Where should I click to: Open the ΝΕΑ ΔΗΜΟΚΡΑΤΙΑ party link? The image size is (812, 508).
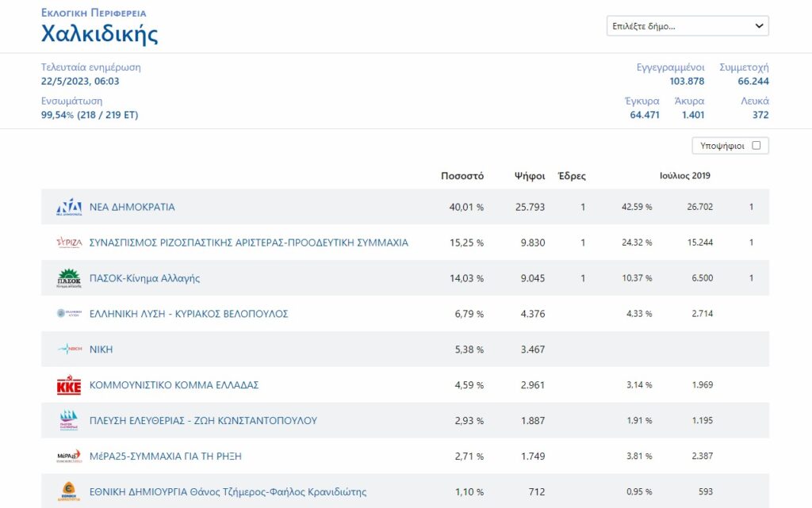click(x=132, y=207)
